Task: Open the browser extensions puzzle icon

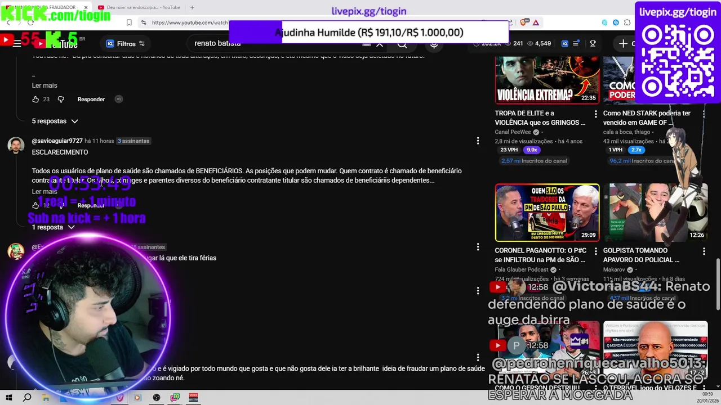Action: pyautogui.click(x=627, y=22)
